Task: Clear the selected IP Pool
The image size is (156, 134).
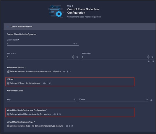Action: [x=50, y=83]
